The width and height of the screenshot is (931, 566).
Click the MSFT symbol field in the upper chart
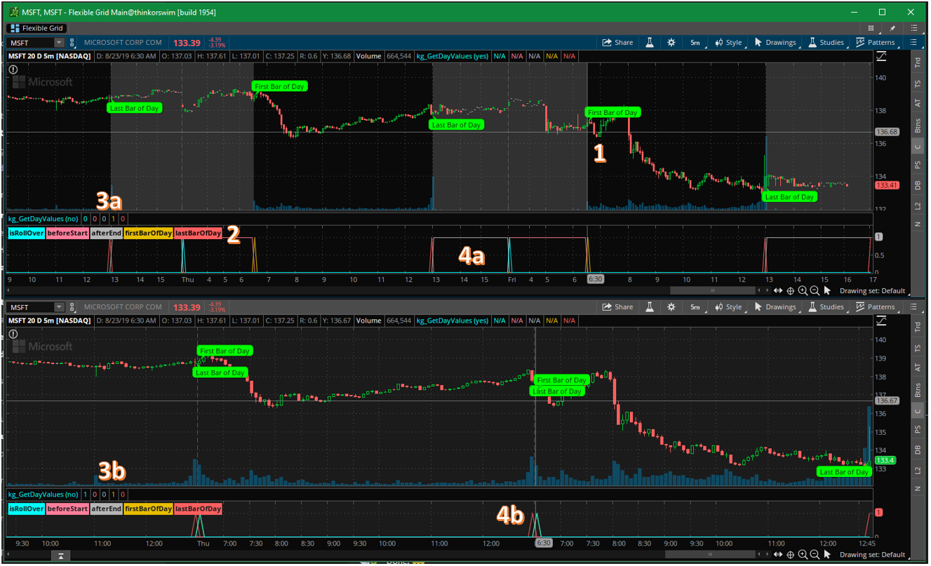coord(30,43)
